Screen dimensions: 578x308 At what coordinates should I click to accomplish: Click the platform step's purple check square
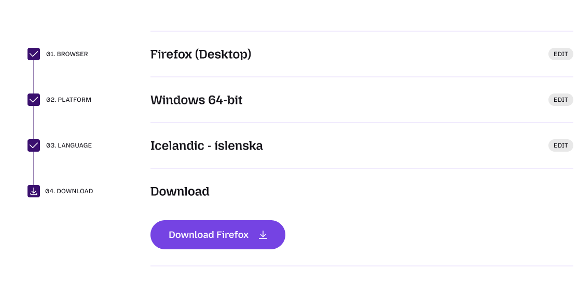coord(33,100)
